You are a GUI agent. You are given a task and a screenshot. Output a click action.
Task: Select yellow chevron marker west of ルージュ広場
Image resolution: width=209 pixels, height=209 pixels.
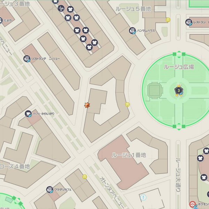(x=127, y=104)
